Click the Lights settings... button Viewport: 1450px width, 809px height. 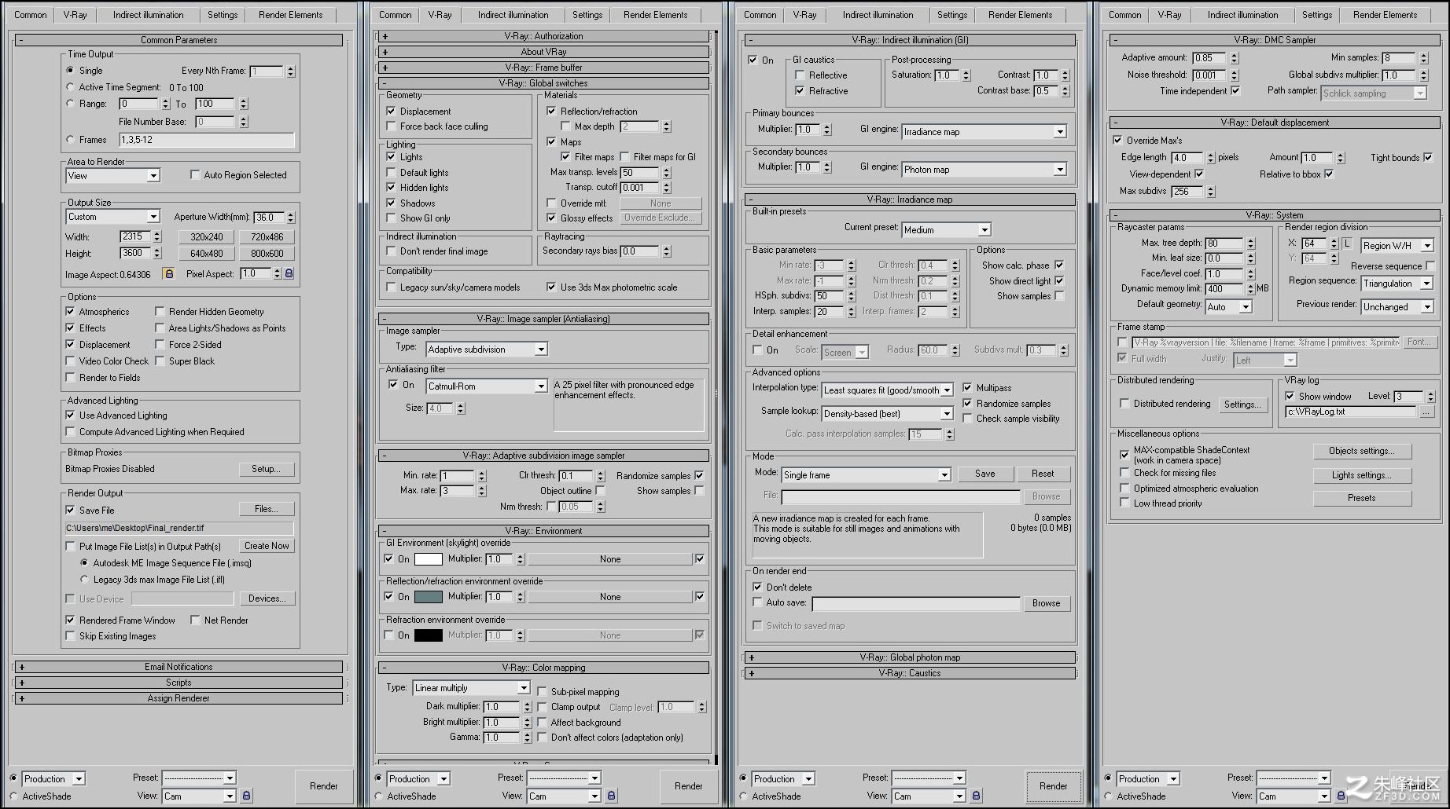point(1362,475)
